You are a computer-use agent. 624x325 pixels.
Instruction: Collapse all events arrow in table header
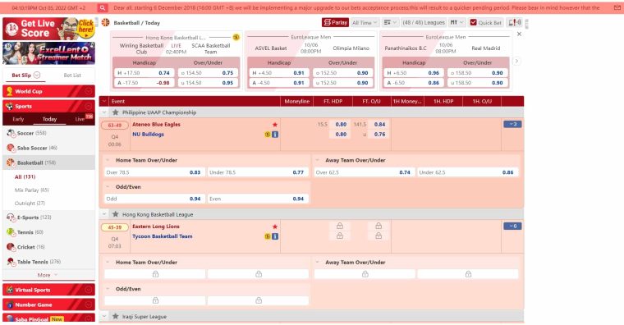pyautogui.click(x=104, y=102)
